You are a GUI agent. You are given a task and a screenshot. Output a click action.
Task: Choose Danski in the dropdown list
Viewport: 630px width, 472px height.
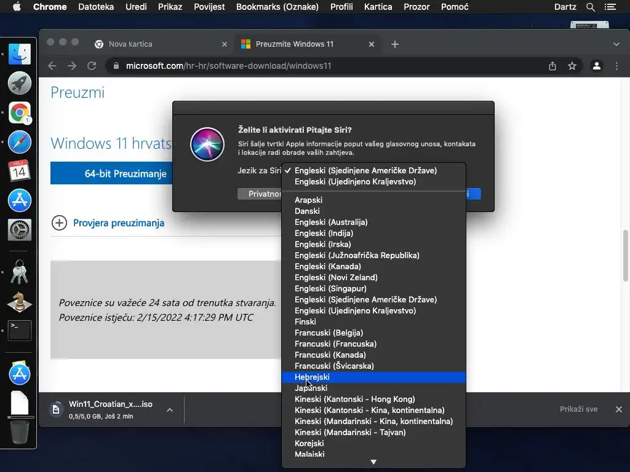point(373,211)
